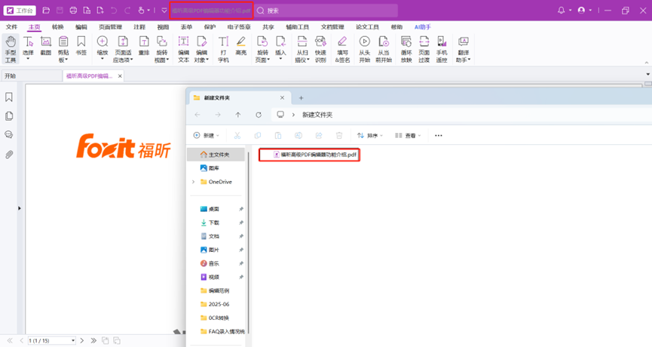Expand the OneDrive tree node

click(x=194, y=182)
